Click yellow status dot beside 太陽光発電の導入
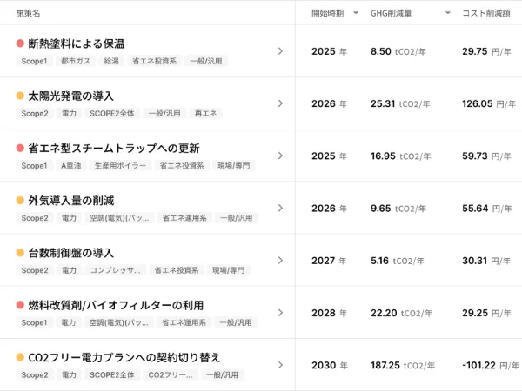Image resolution: width=522 pixels, height=391 pixels. tap(20, 96)
